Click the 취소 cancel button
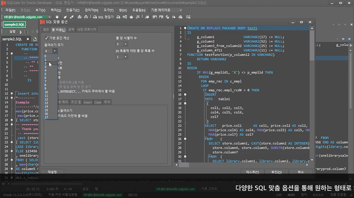Screen dimensions: 354x198 click(x=301, y=172)
